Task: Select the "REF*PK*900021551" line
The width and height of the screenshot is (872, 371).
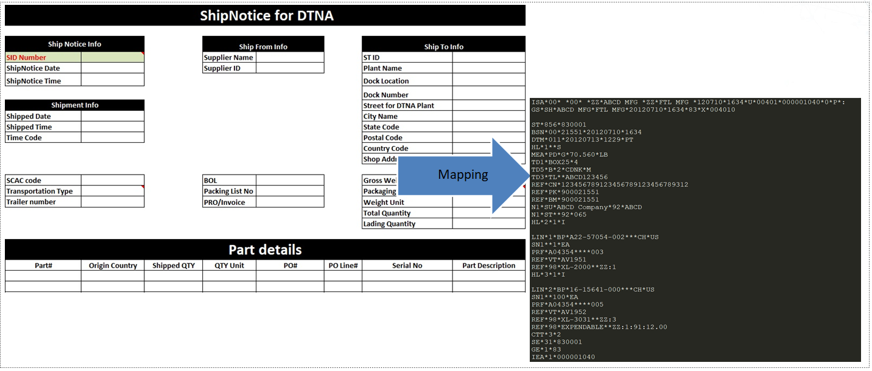Action: [x=565, y=192]
